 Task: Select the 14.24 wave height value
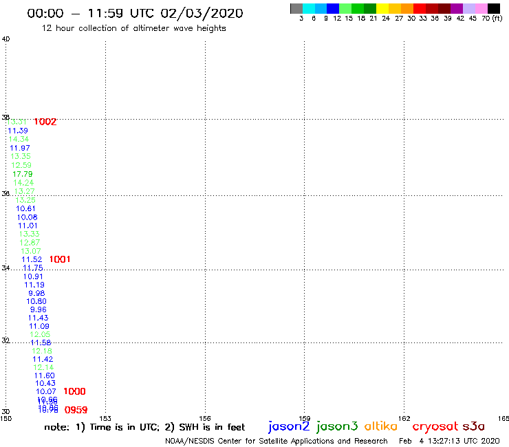[23, 183]
